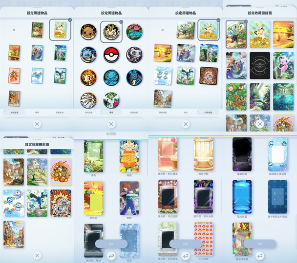Choose the Mewtwo coin
This screenshot has height=263, width=297.
(134, 55)
